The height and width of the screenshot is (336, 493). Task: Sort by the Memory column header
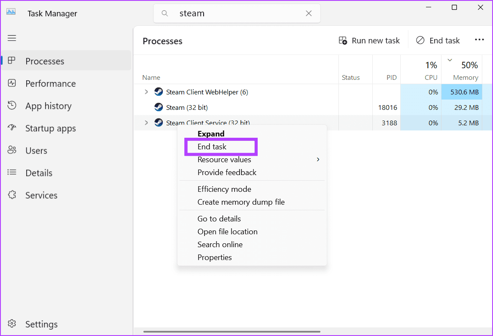[x=466, y=77]
